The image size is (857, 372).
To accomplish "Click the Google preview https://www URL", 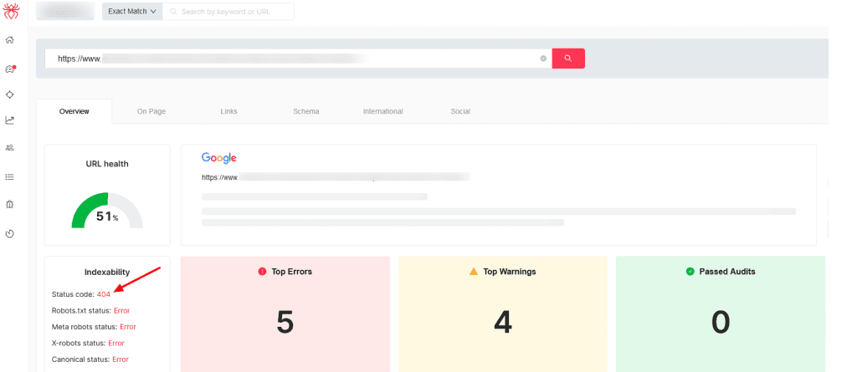I will (x=336, y=177).
